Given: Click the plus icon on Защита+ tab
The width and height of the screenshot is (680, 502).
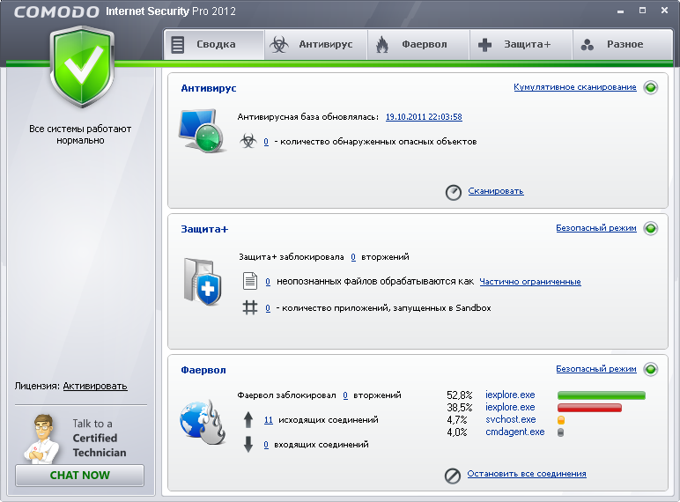Looking at the screenshot, I should pos(484,45).
